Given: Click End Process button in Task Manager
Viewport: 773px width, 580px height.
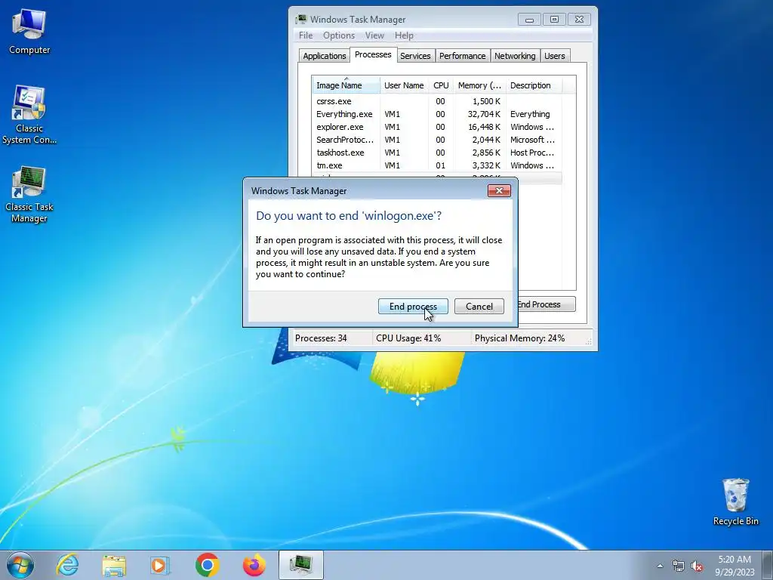Looking at the screenshot, I should pos(547,304).
